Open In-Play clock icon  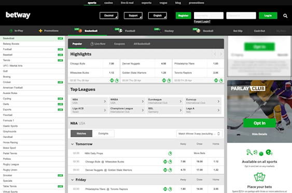pyautogui.click(x=11, y=31)
